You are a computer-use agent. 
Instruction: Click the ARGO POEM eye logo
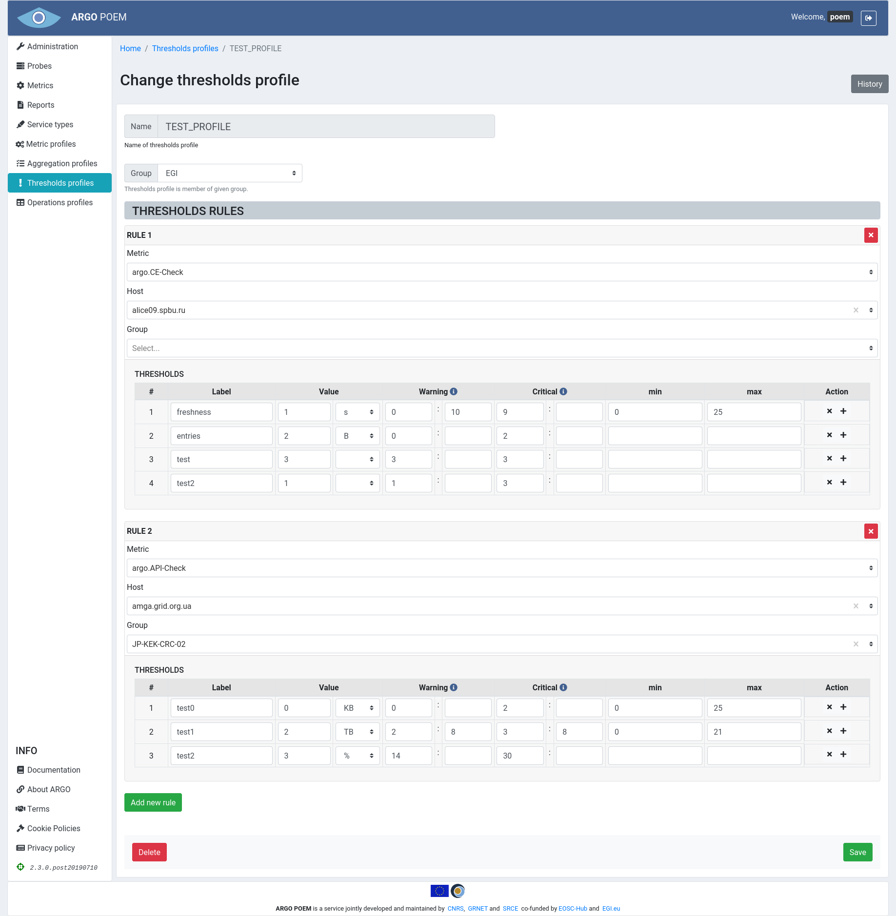(x=39, y=18)
